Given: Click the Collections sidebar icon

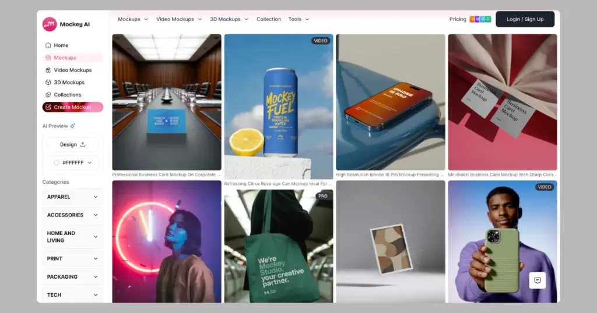Looking at the screenshot, I should click(48, 95).
